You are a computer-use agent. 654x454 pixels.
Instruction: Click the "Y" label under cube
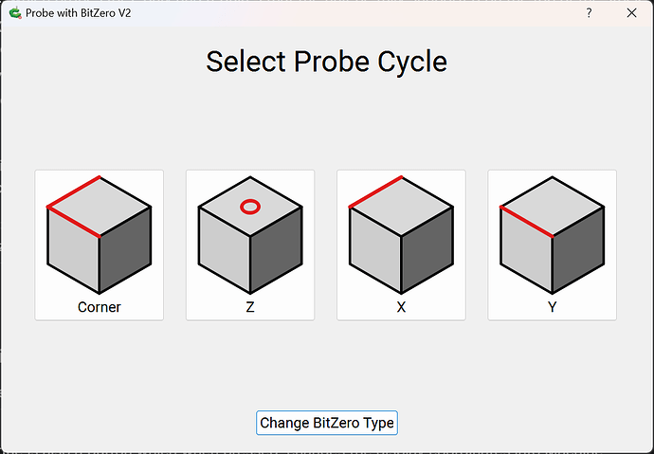tap(552, 307)
